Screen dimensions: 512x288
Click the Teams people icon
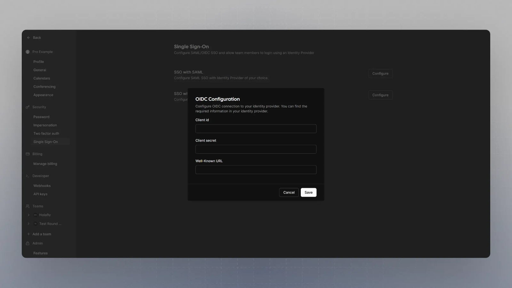(28, 206)
